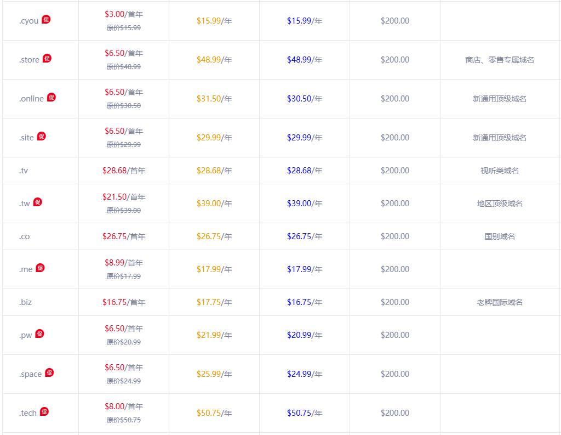The height and width of the screenshot is (435, 561).
Task: Click the red badge beside .me
Action: click(x=40, y=268)
